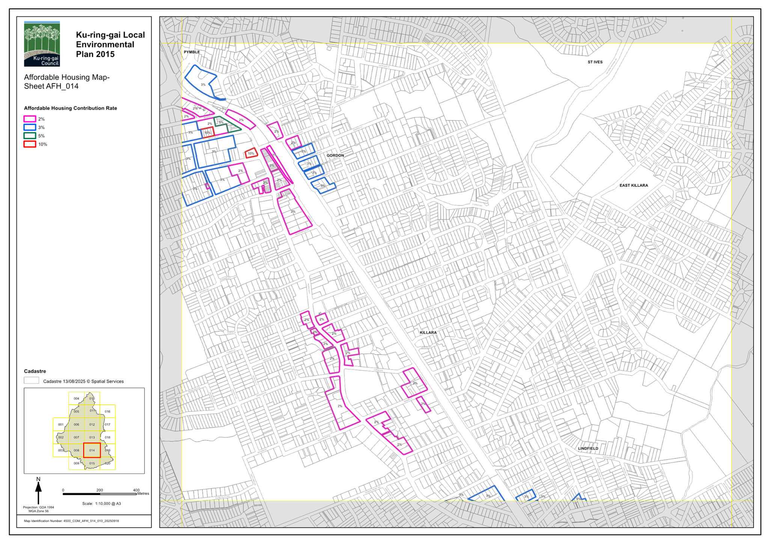Screen dimensions: 770x544
Task: Click the scale bar
Action: [x=100, y=494]
